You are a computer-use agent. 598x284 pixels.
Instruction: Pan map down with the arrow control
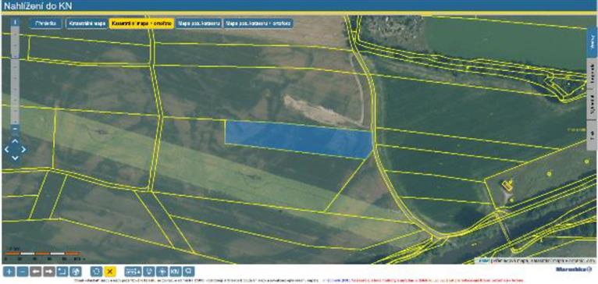pos(15,158)
